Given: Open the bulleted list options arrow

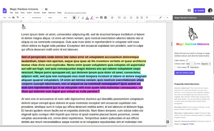Looking at the screenshot, I should click(x=134, y=18).
